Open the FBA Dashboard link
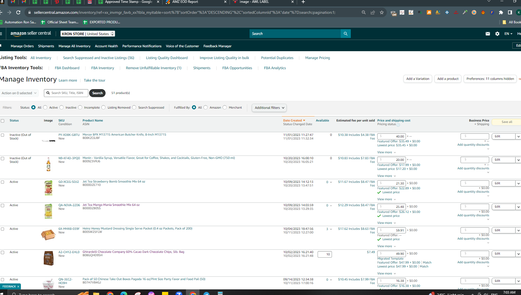The height and width of the screenshot is (295, 521). pos(67,68)
